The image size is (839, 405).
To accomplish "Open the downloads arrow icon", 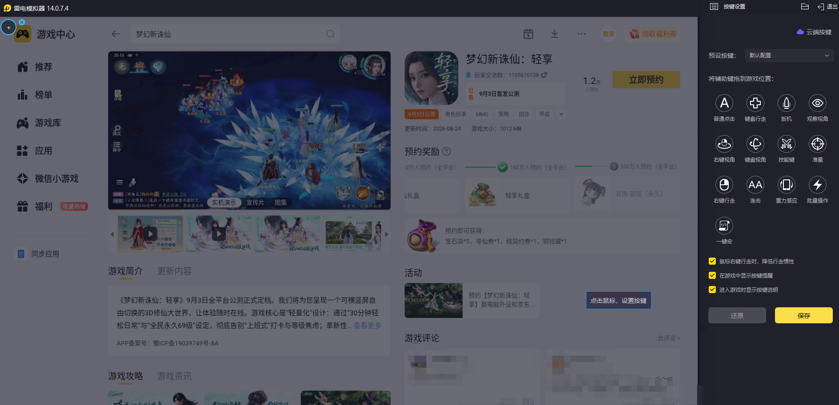I will [554, 34].
